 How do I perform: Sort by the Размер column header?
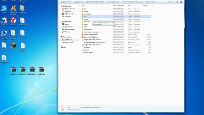click(x=145, y=5)
